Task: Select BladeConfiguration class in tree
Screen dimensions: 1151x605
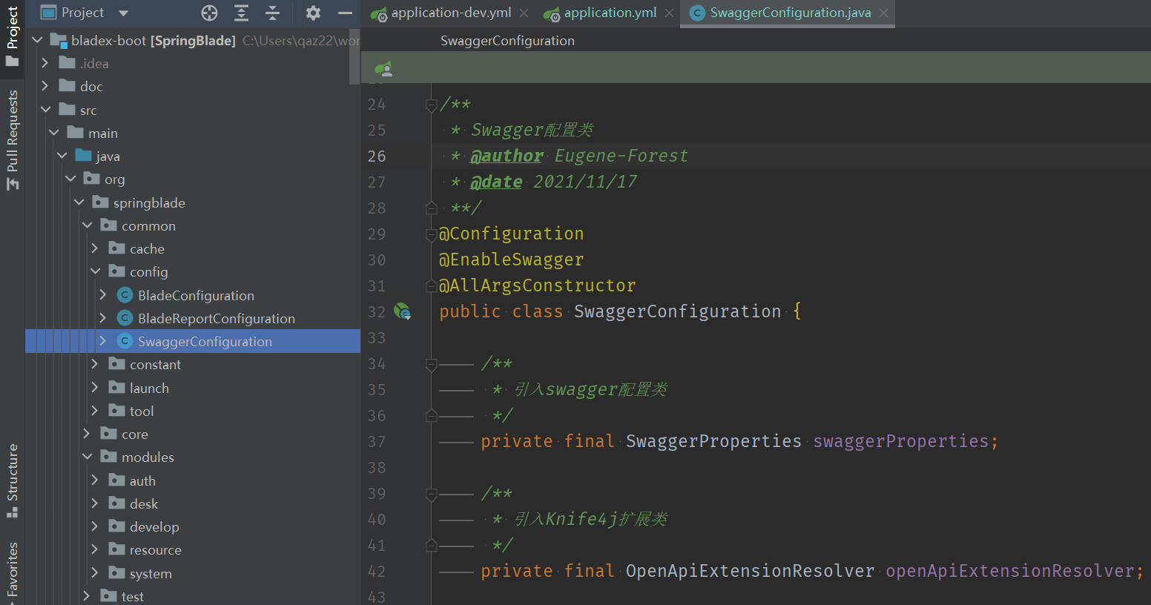Action: click(x=196, y=295)
